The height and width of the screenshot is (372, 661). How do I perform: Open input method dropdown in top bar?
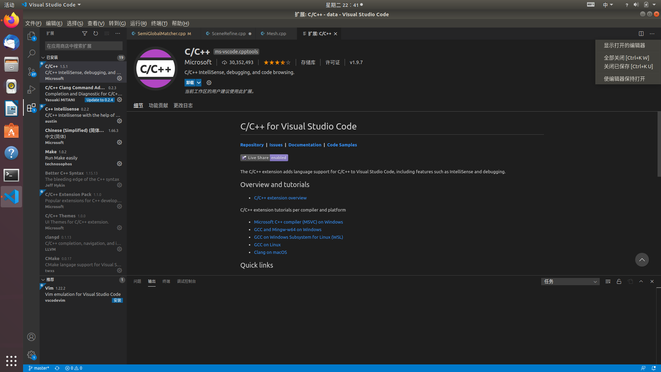click(608, 5)
